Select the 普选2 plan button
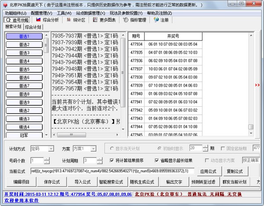Image resolution: width=264 pixels, height=206 pixels. coord(24,44)
